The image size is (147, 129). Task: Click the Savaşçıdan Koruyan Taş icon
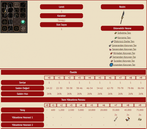coord(110,49)
